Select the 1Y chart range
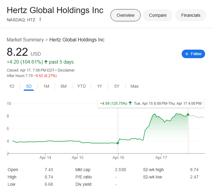The width and height of the screenshot is (213, 190). coord(100,86)
